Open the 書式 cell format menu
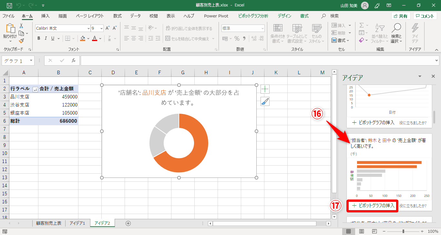441x235 pixels. pos(340,40)
